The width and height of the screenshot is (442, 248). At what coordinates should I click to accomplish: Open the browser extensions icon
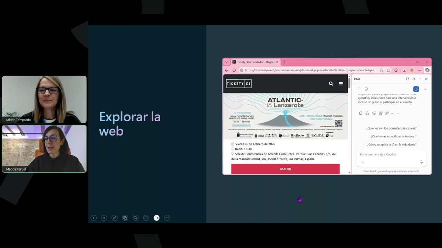[x=396, y=70]
